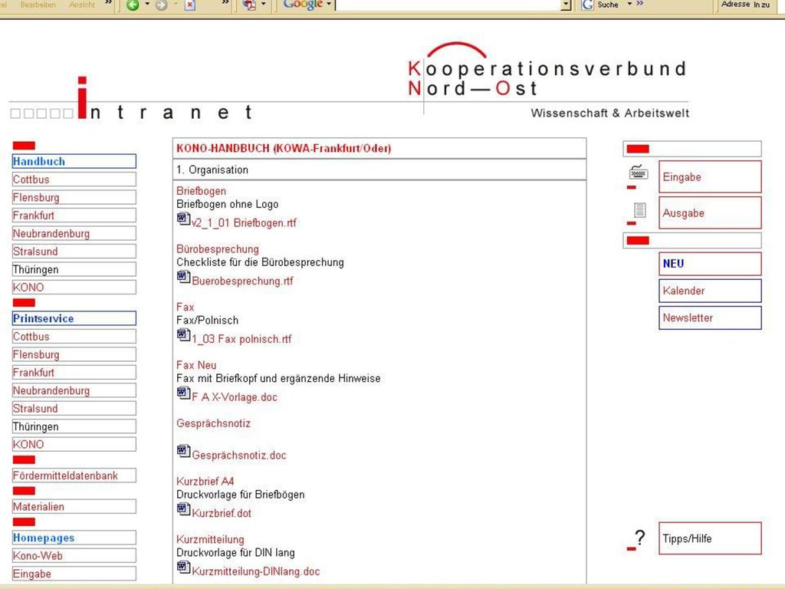Open the NEU box
The height and width of the screenshot is (589, 785).
tap(710, 264)
